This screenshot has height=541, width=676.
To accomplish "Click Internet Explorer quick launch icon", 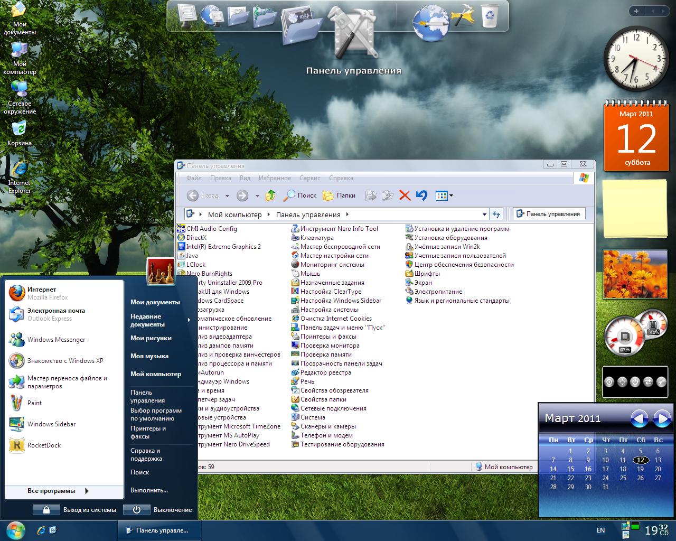I will [41, 530].
